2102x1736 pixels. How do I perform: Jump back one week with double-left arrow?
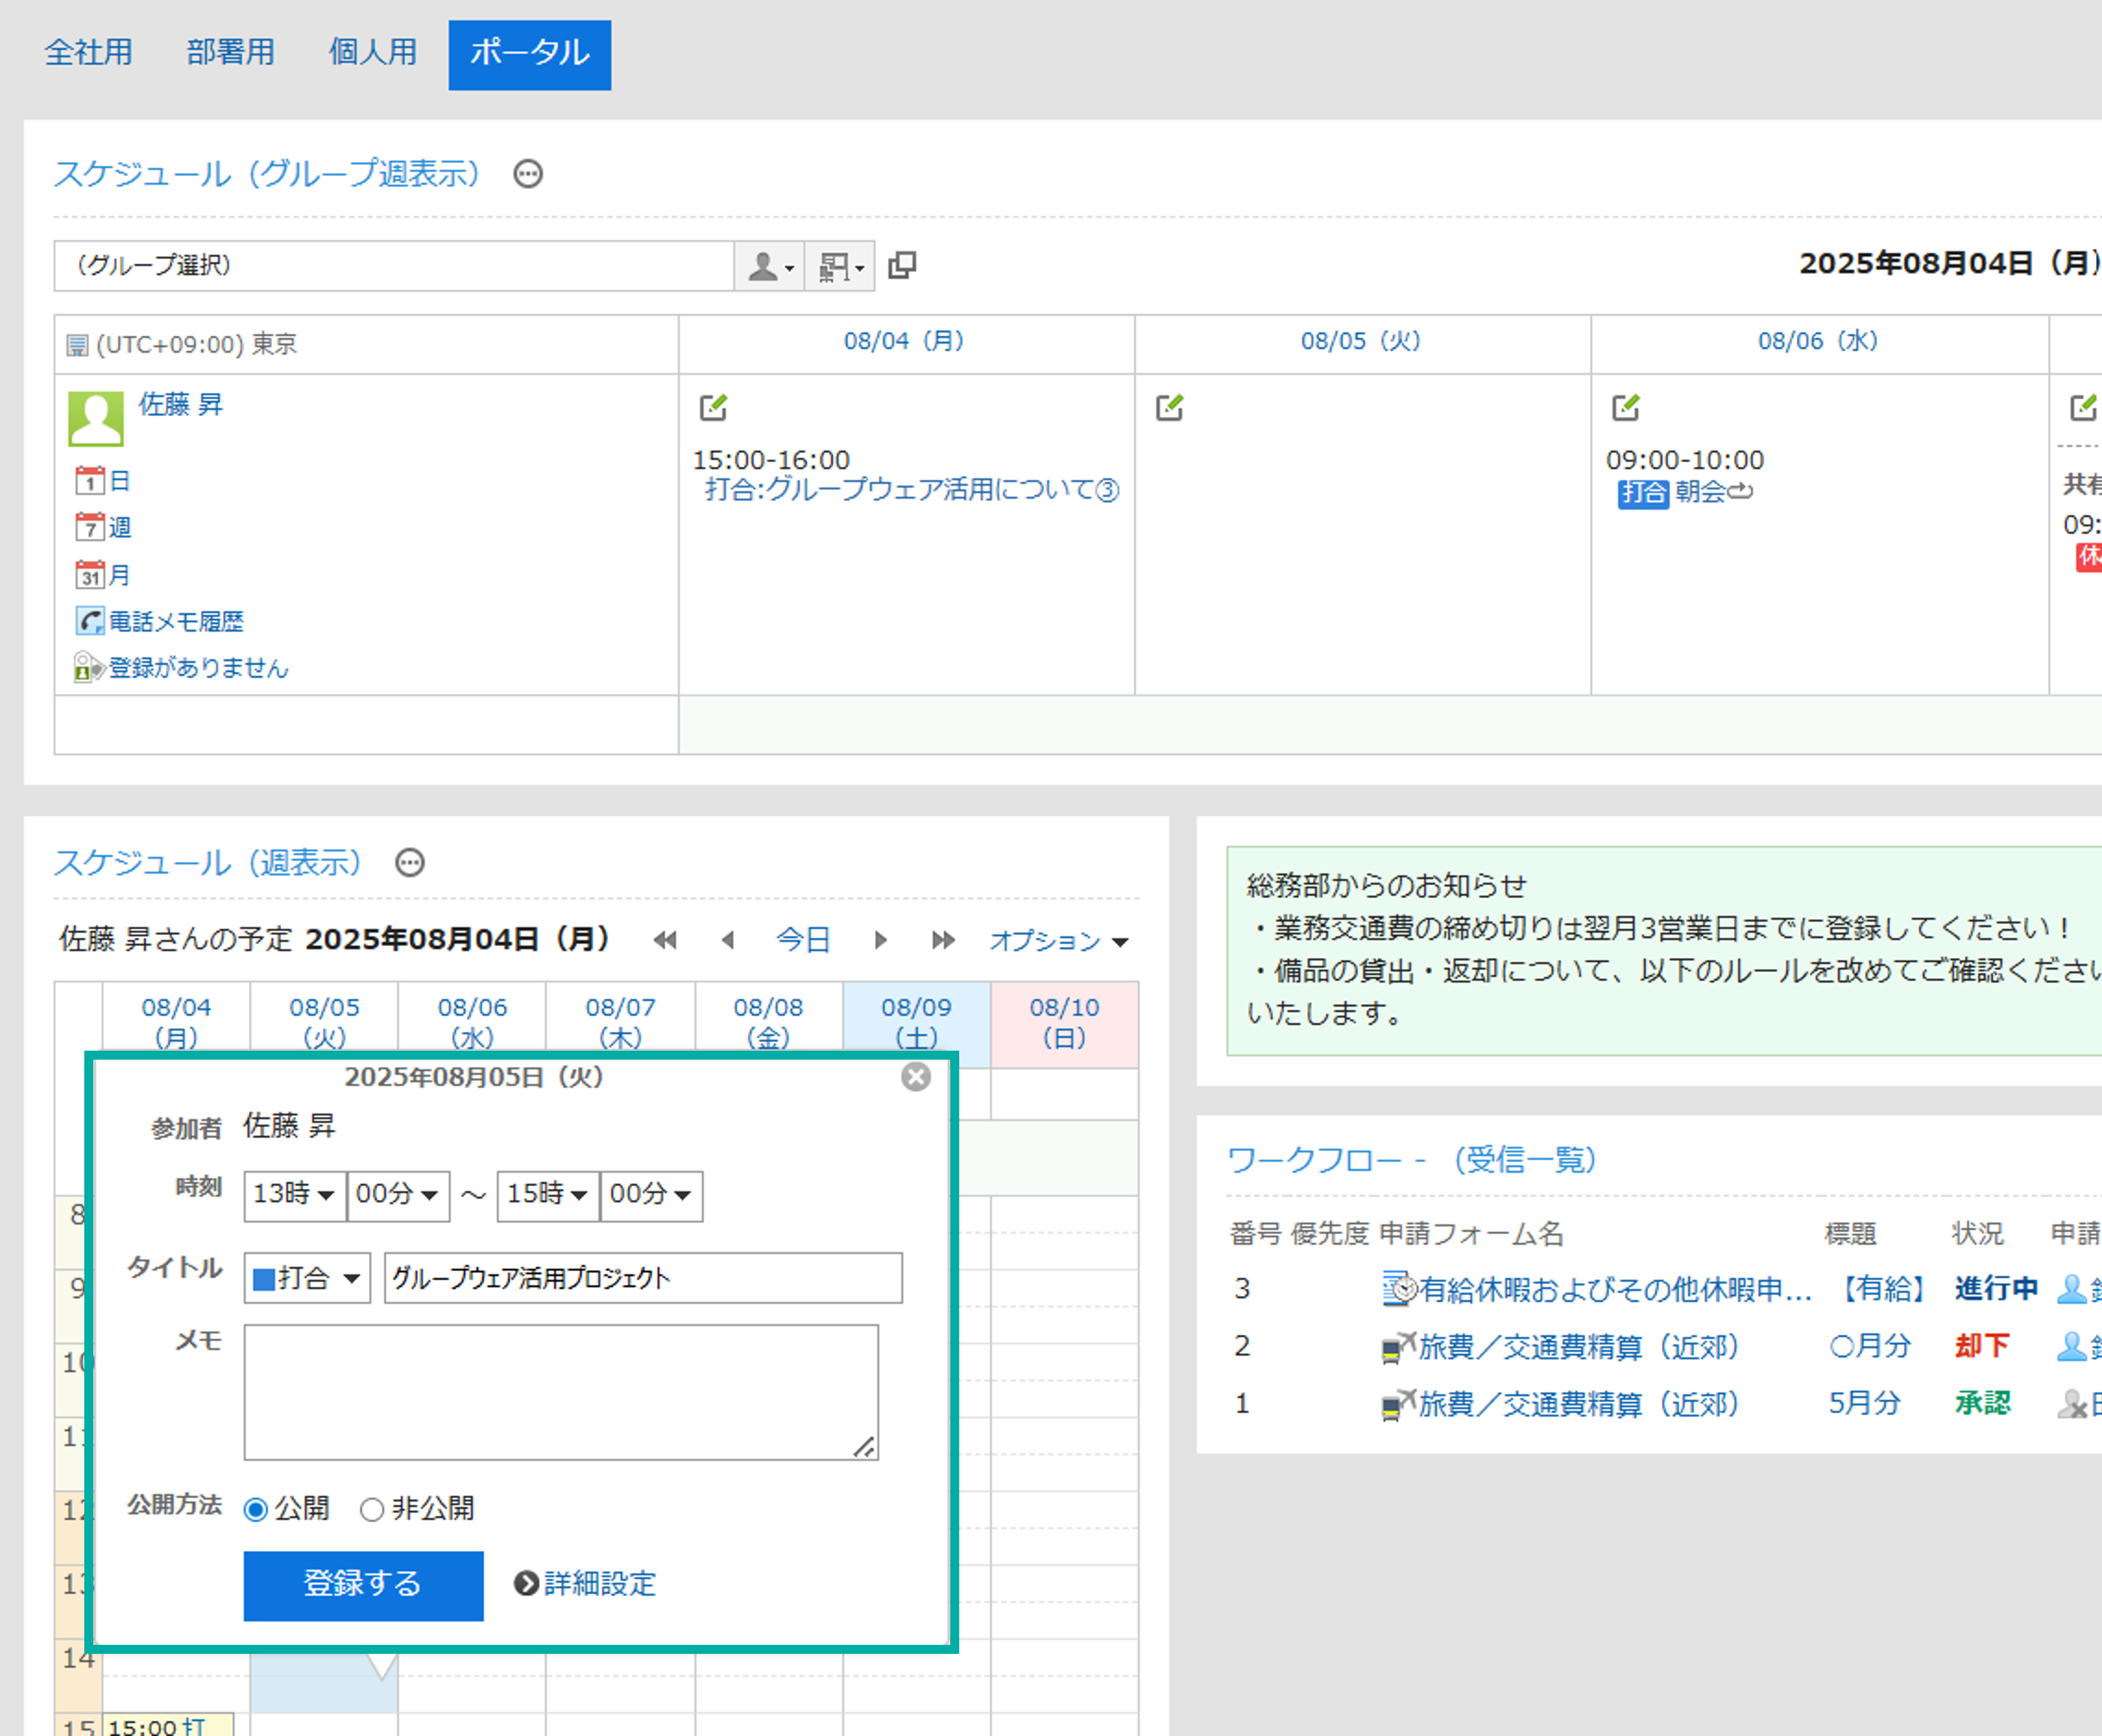coord(665,940)
